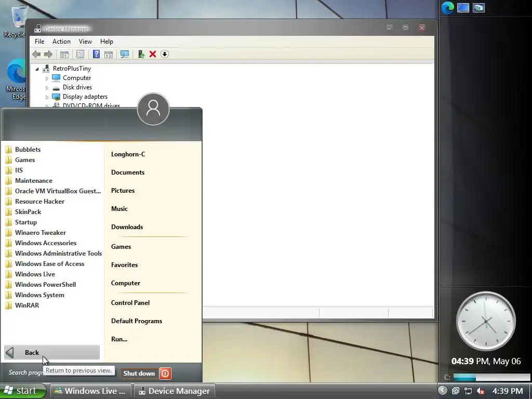Open the View menu

85,42
